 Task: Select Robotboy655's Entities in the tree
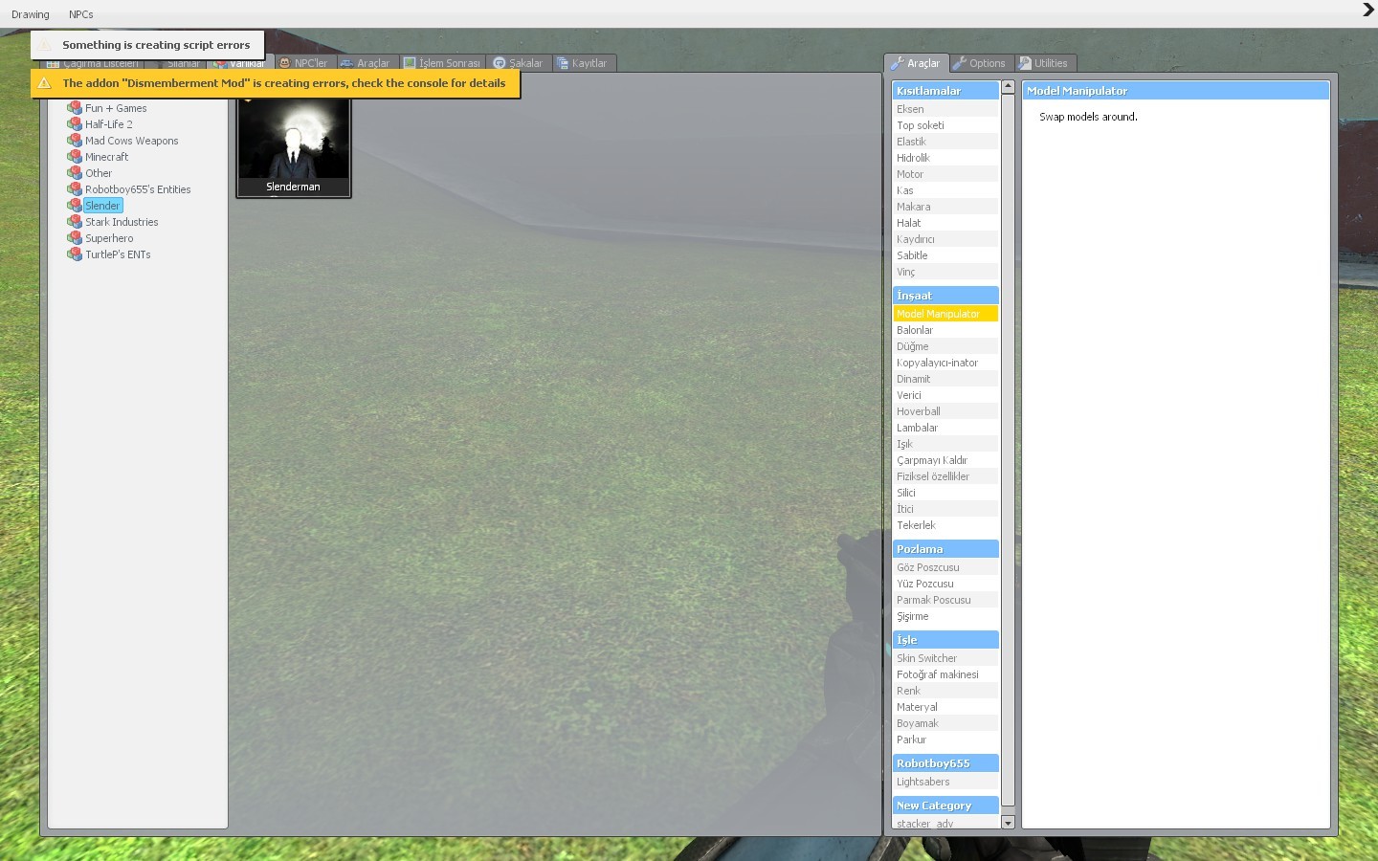(x=138, y=189)
